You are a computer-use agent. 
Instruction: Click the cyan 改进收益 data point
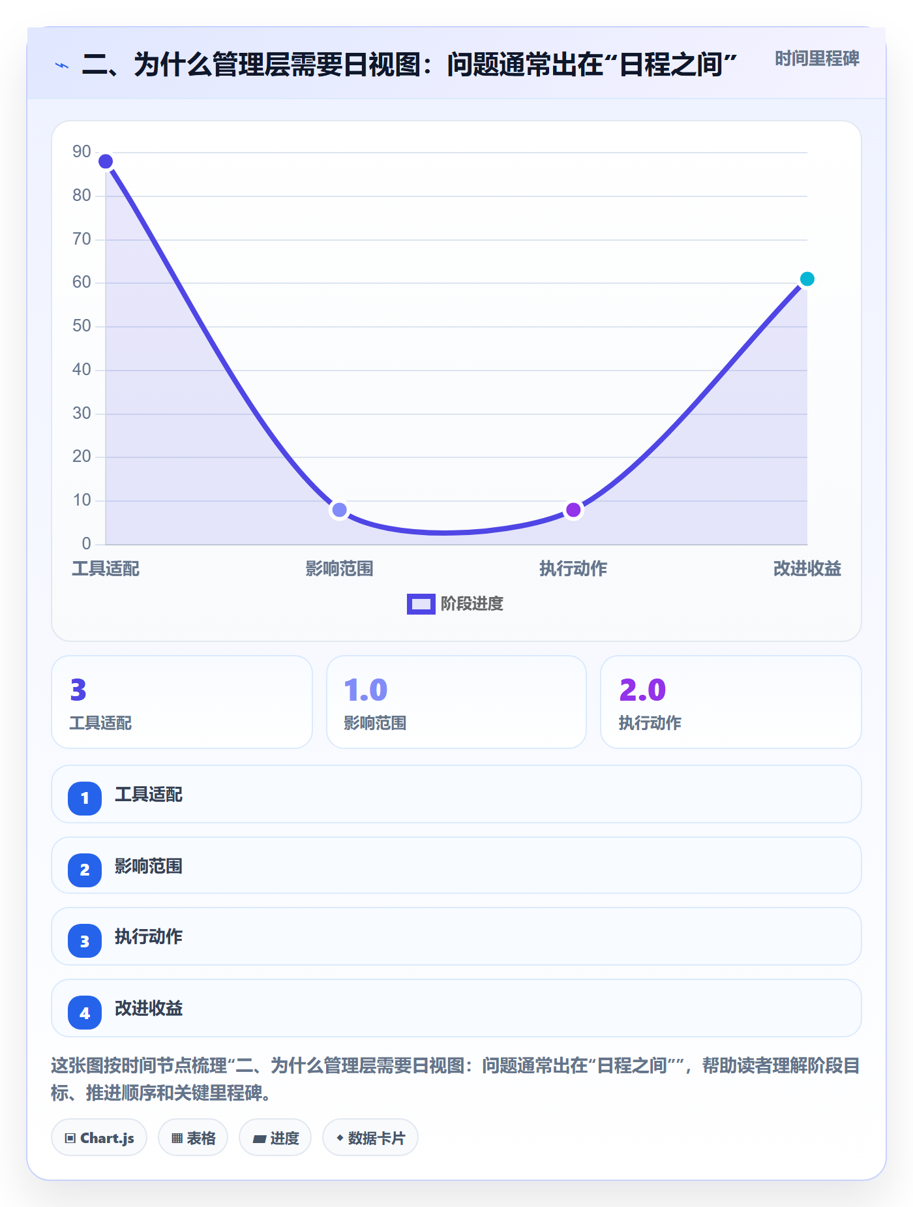pyautogui.click(x=807, y=279)
